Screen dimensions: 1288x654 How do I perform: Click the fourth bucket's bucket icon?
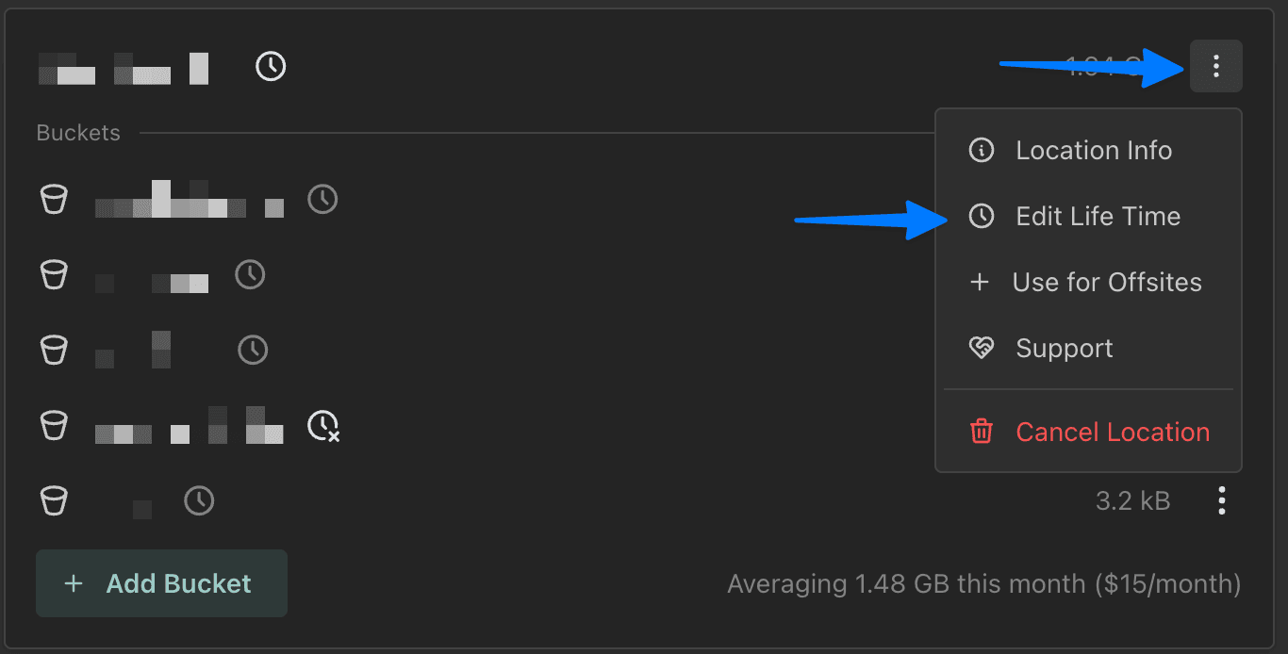(54, 426)
